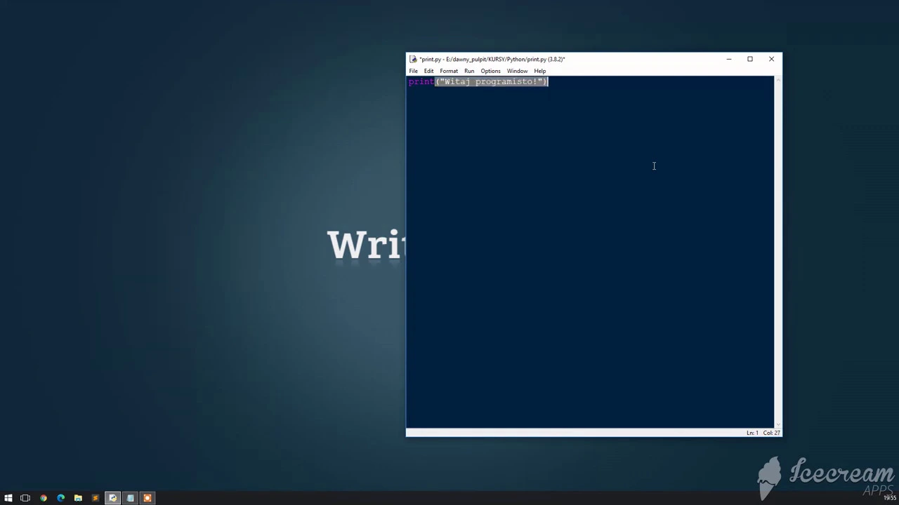Open Task View from the taskbar
The height and width of the screenshot is (505, 899).
25,498
